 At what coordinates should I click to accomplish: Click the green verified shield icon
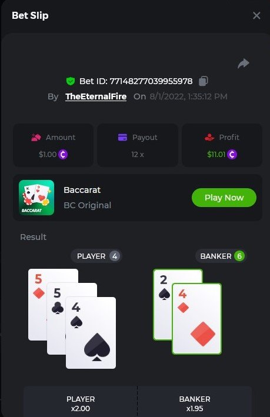point(71,81)
